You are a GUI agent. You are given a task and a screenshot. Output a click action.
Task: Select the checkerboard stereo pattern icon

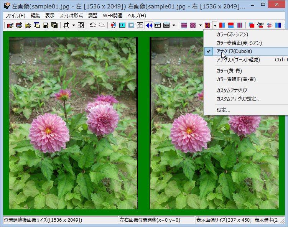coord(193,25)
